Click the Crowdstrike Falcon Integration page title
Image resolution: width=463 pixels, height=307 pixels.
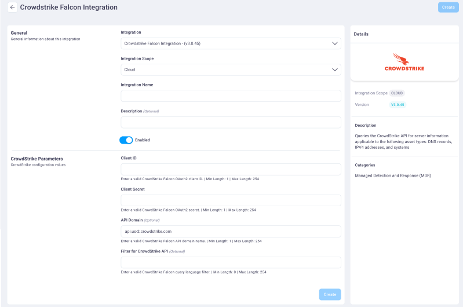coord(68,8)
